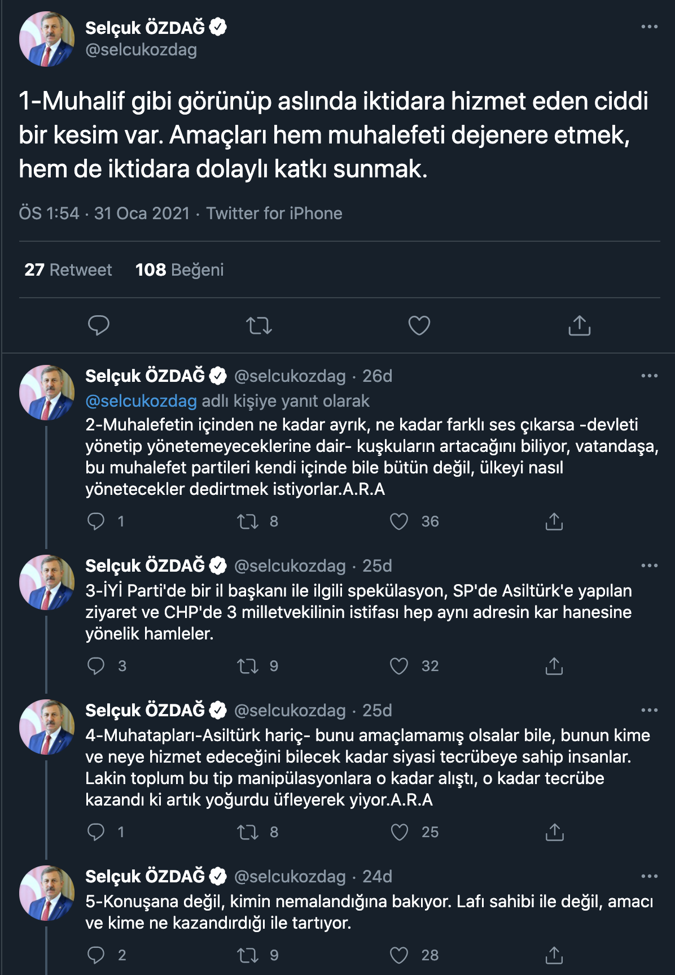
Task: Click the reply icon on the main tweet
Action: (99, 325)
